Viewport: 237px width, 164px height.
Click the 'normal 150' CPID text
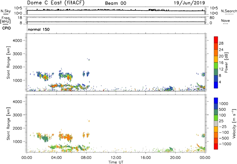click(x=39, y=29)
